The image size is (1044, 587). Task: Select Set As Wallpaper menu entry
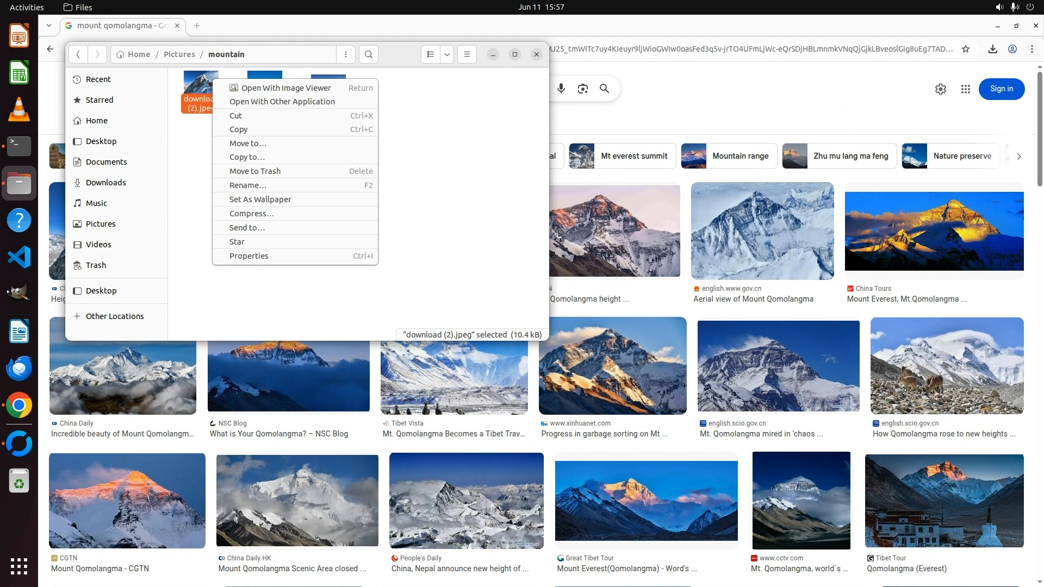point(260,199)
